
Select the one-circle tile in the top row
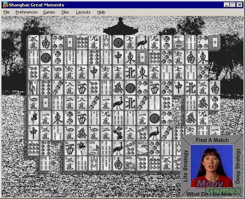coord(118,42)
